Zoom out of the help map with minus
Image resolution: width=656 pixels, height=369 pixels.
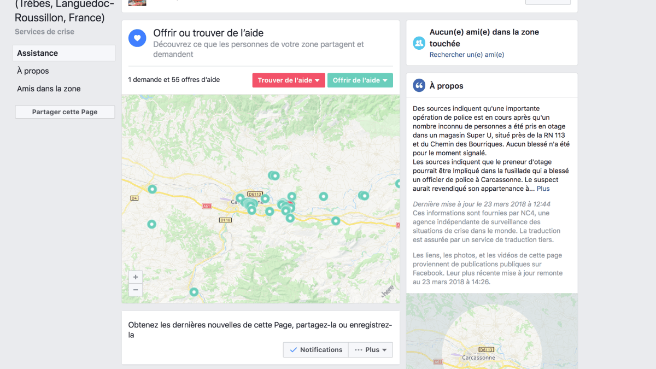coord(136,290)
